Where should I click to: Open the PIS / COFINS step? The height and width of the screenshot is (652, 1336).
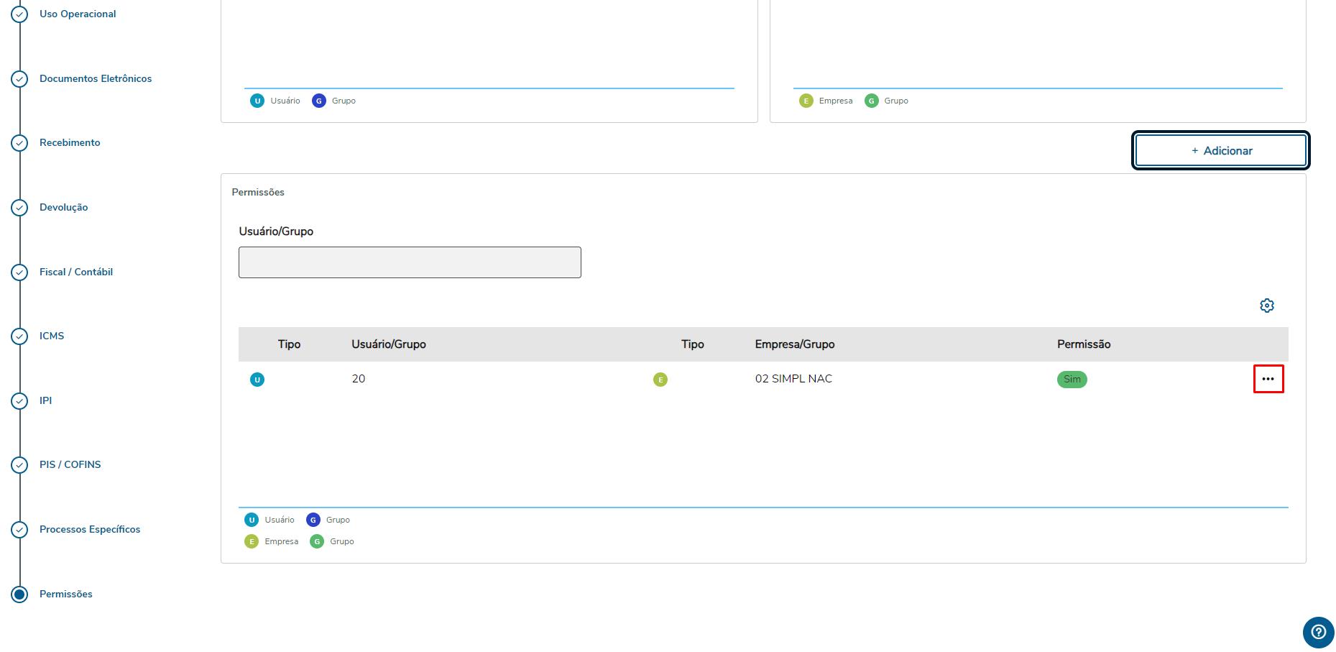[70, 465]
